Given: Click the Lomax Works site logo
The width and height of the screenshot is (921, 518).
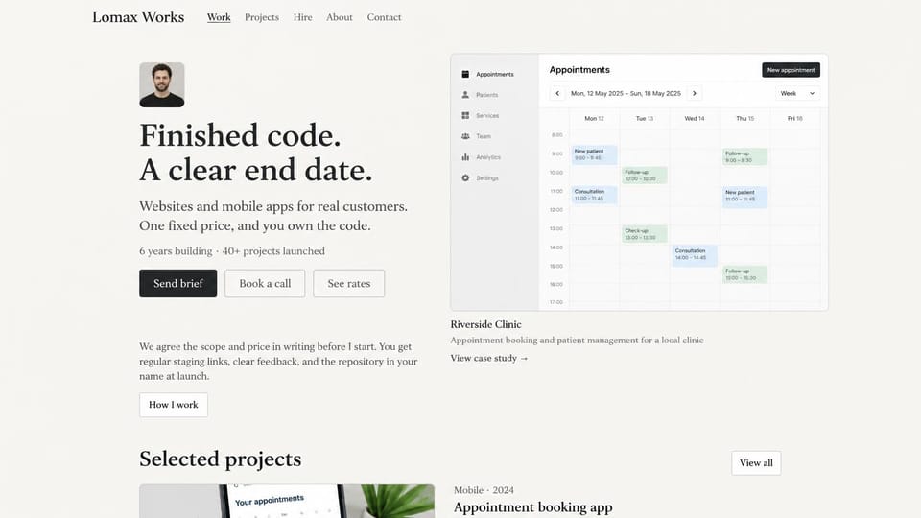Looking at the screenshot, I should (x=138, y=17).
